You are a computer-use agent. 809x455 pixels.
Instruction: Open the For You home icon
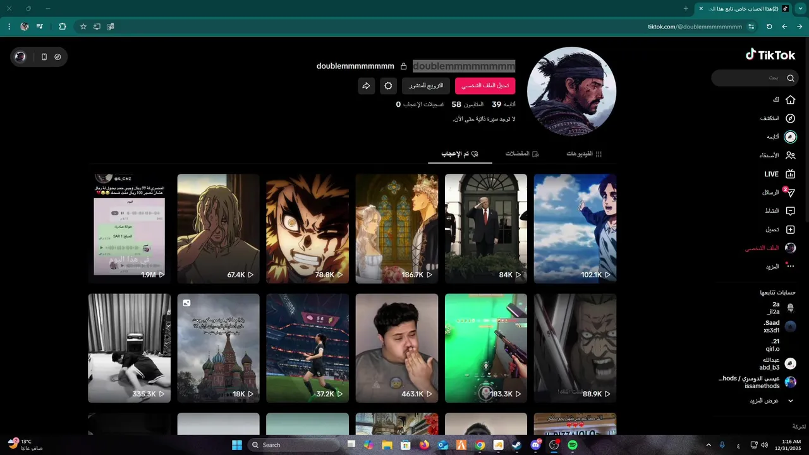[790, 100]
